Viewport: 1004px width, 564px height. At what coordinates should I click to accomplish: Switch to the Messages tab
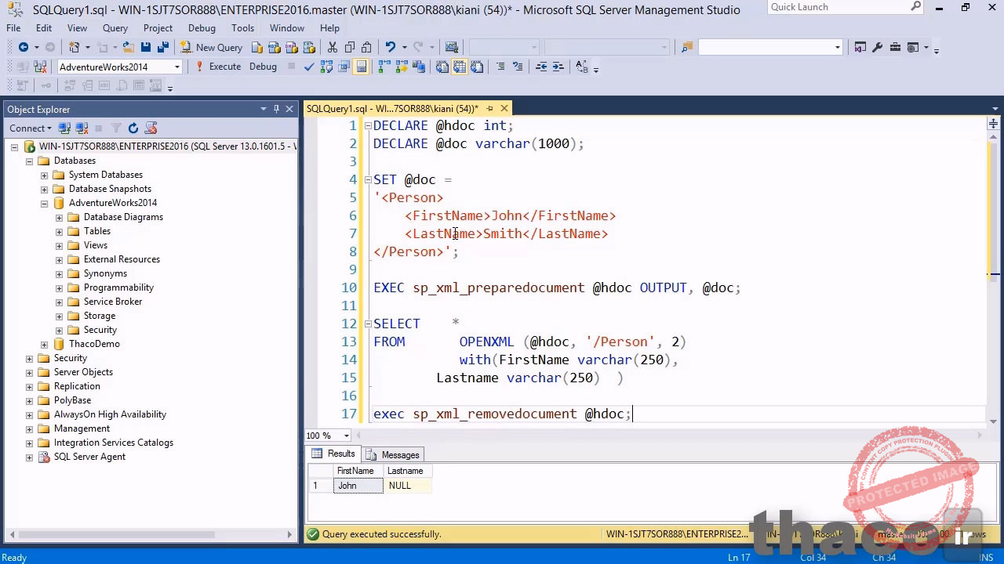pos(400,455)
